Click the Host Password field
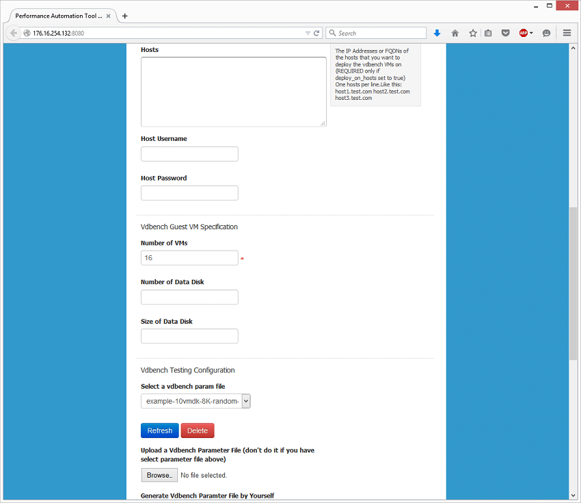The height and width of the screenshot is (503, 581). click(x=189, y=193)
